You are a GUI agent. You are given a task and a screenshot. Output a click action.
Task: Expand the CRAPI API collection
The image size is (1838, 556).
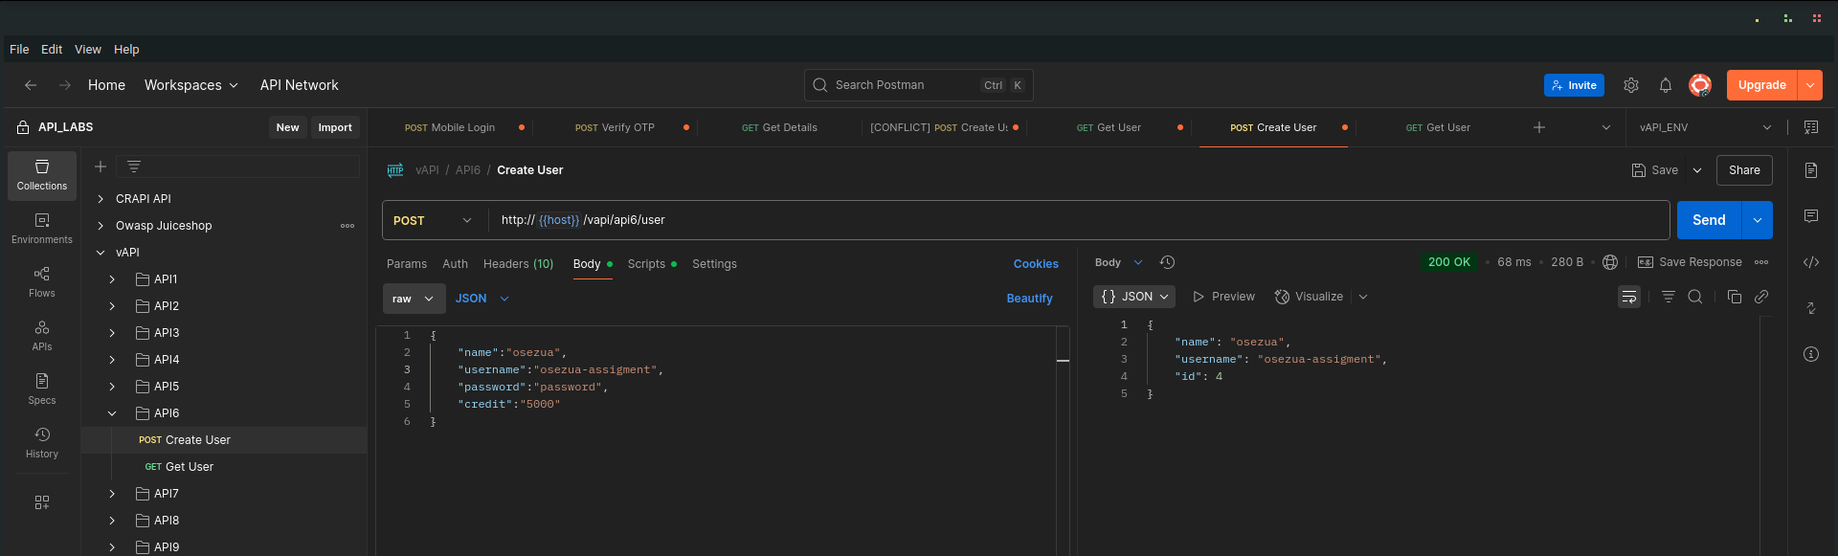pyautogui.click(x=101, y=199)
